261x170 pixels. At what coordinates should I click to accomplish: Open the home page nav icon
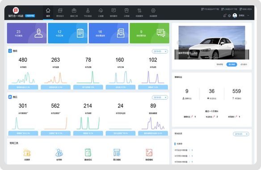pyautogui.click(x=48, y=11)
